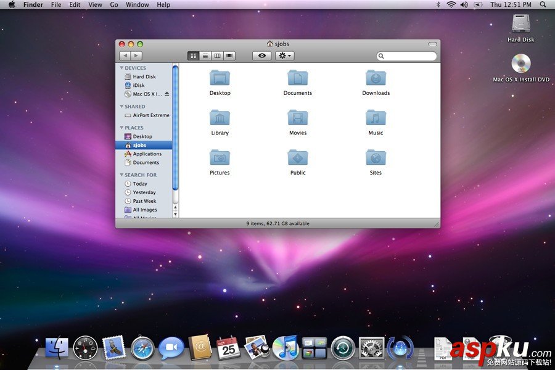Image resolution: width=555 pixels, height=370 pixels.
Task: Click the Spotlight magnifying glass icon
Action: coord(543,4)
